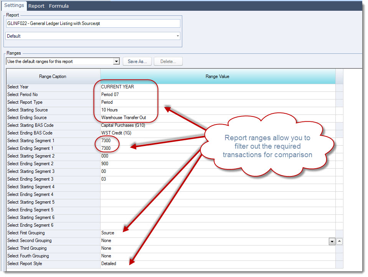Switch to the Settings tab
This screenshot has width=368, height=277.
(x=14, y=5)
